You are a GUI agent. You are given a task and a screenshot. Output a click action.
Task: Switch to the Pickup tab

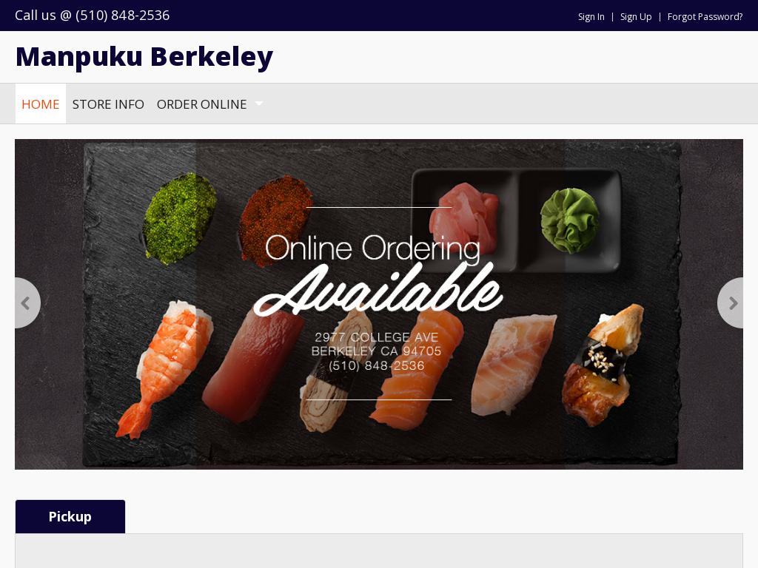coord(70,516)
